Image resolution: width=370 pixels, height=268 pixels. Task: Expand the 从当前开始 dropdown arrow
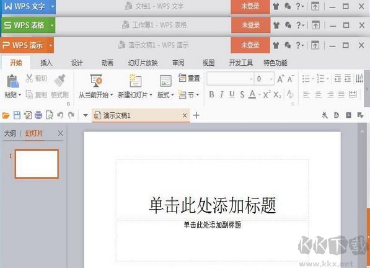click(x=112, y=95)
